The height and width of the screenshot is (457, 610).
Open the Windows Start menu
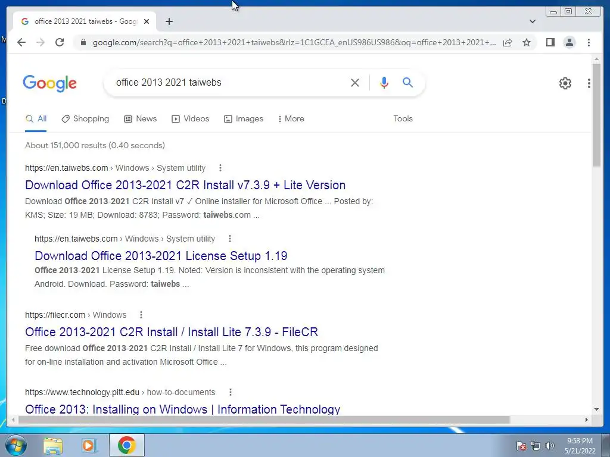[x=16, y=445]
